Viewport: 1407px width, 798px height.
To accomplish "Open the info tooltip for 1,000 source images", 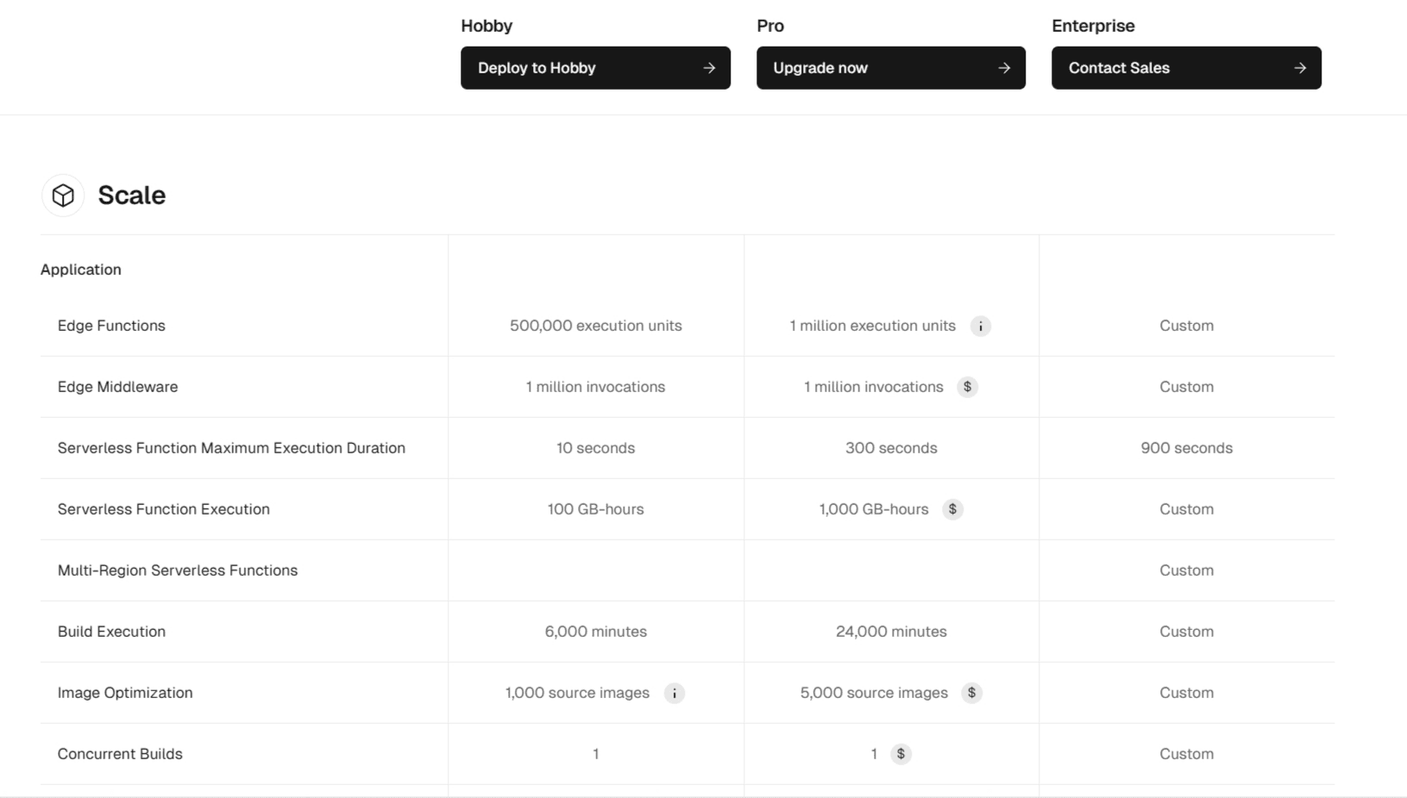I will click(674, 693).
